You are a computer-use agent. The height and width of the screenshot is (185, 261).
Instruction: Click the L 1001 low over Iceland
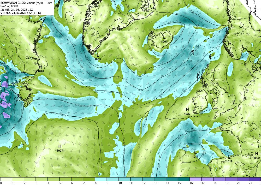(164, 39)
